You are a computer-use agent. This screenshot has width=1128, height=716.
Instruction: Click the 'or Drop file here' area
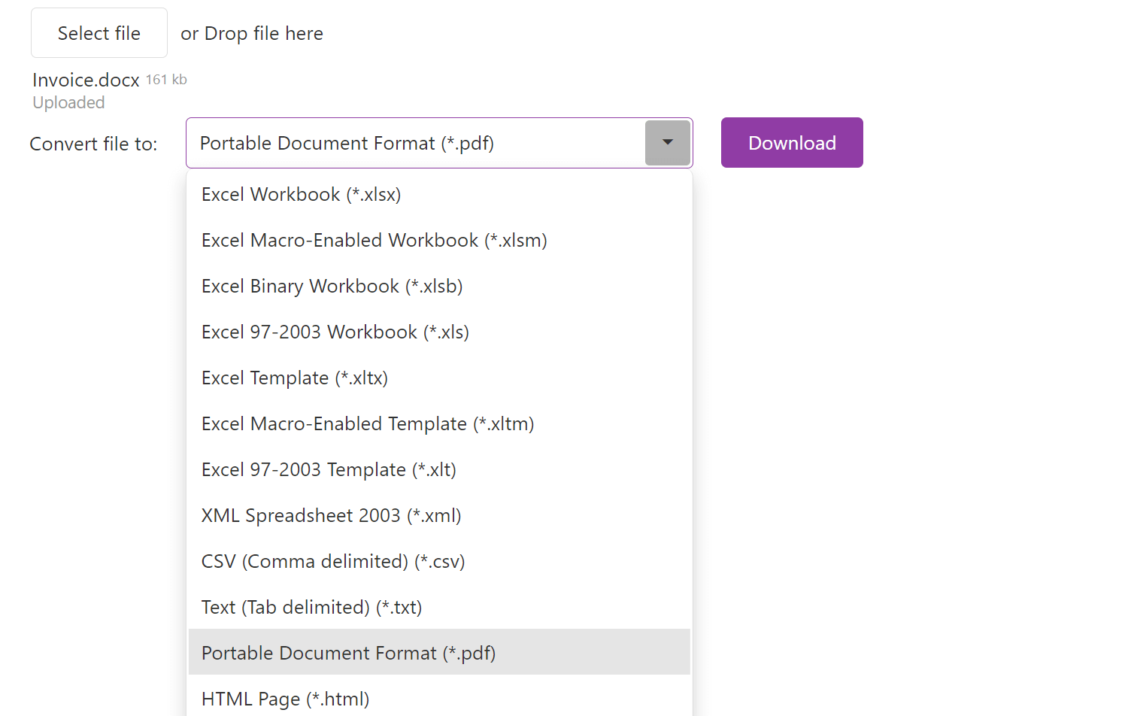252,34
